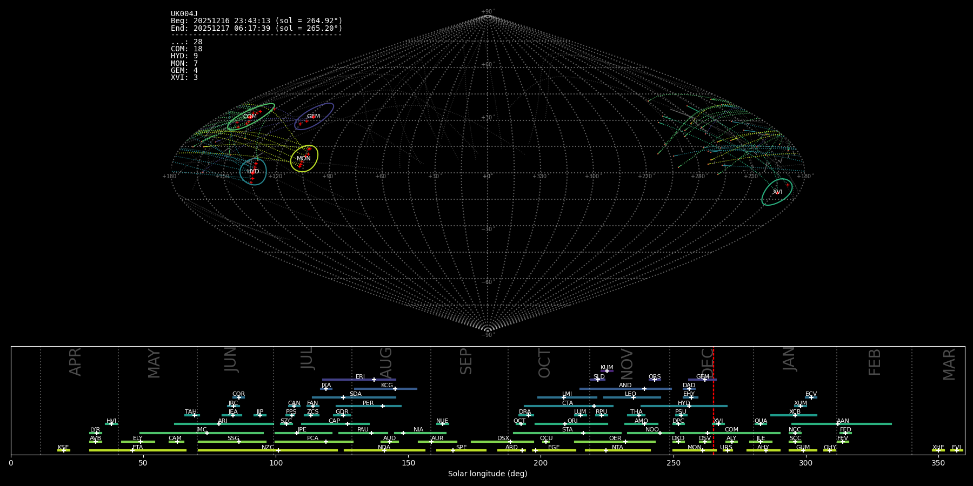Click the JAN month label

click(x=789, y=359)
